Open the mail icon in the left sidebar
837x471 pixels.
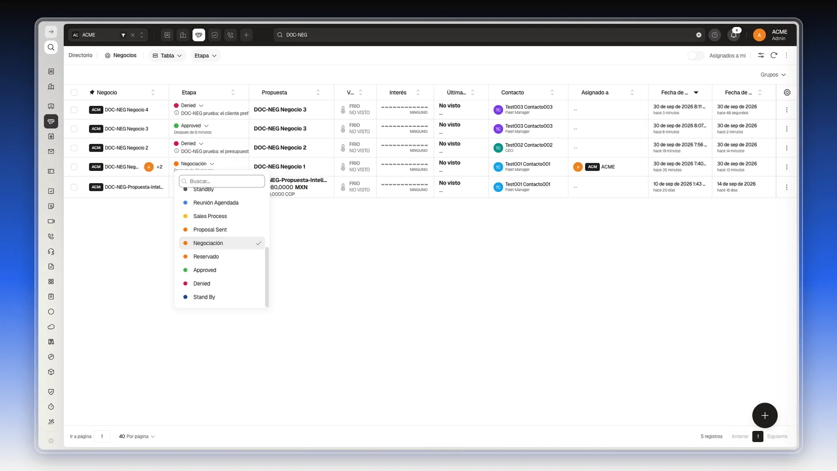click(x=51, y=152)
